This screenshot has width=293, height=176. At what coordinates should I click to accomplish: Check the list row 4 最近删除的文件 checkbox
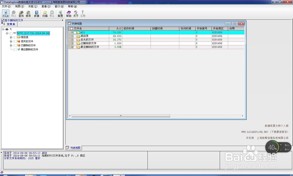click(75, 47)
